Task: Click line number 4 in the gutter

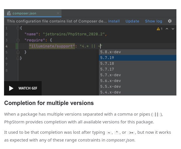Action: 6,46
